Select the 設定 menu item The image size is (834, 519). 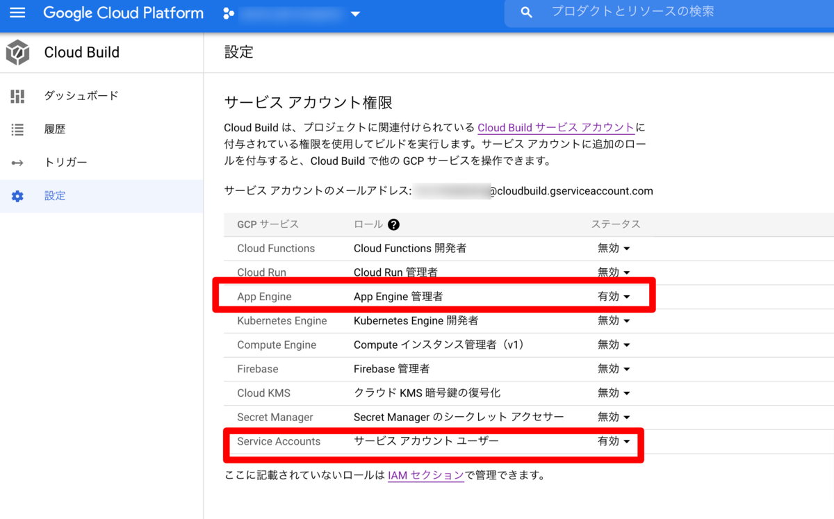coord(101,196)
